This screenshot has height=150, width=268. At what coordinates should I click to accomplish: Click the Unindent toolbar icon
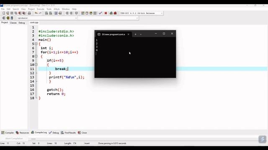pos(71,13)
